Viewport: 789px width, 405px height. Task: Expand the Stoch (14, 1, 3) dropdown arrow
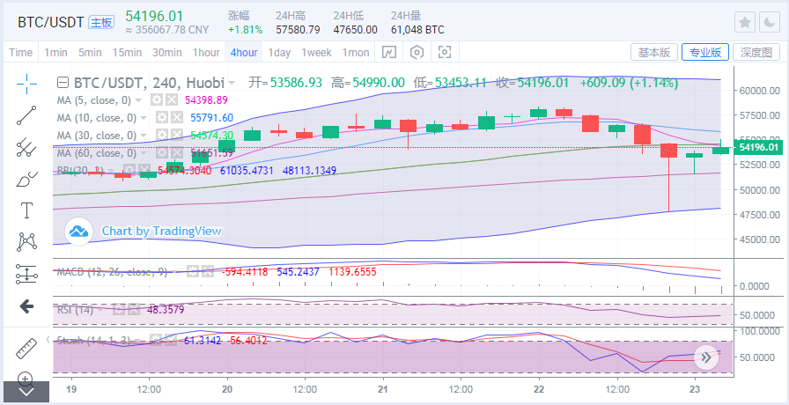(136, 341)
